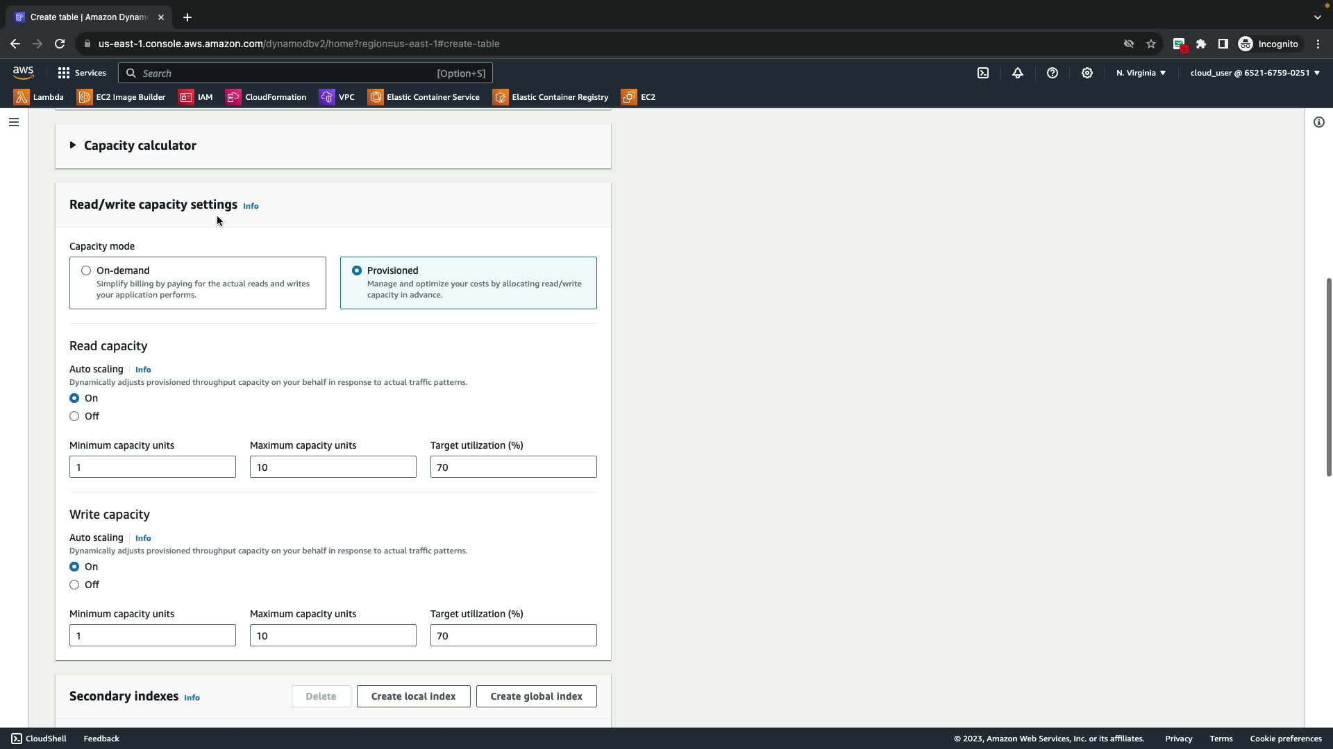Screen dimensions: 1333x749
Task: Open Elastic Container Registry shortcut
Action: click(551, 97)
